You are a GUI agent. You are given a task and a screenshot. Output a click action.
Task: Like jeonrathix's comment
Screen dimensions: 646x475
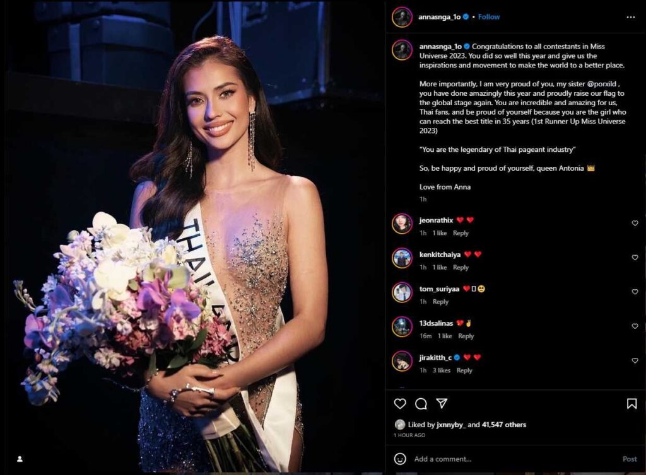point(635,223)
